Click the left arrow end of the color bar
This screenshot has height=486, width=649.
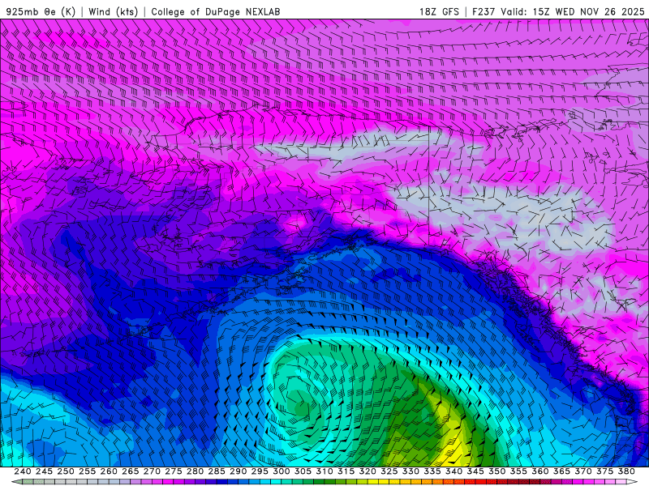point(16,482)
